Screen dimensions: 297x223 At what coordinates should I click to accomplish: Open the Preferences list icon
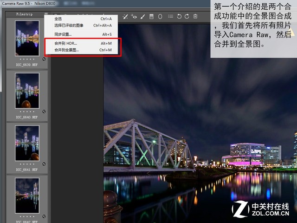pyautogui.click(x=170, y=17)
